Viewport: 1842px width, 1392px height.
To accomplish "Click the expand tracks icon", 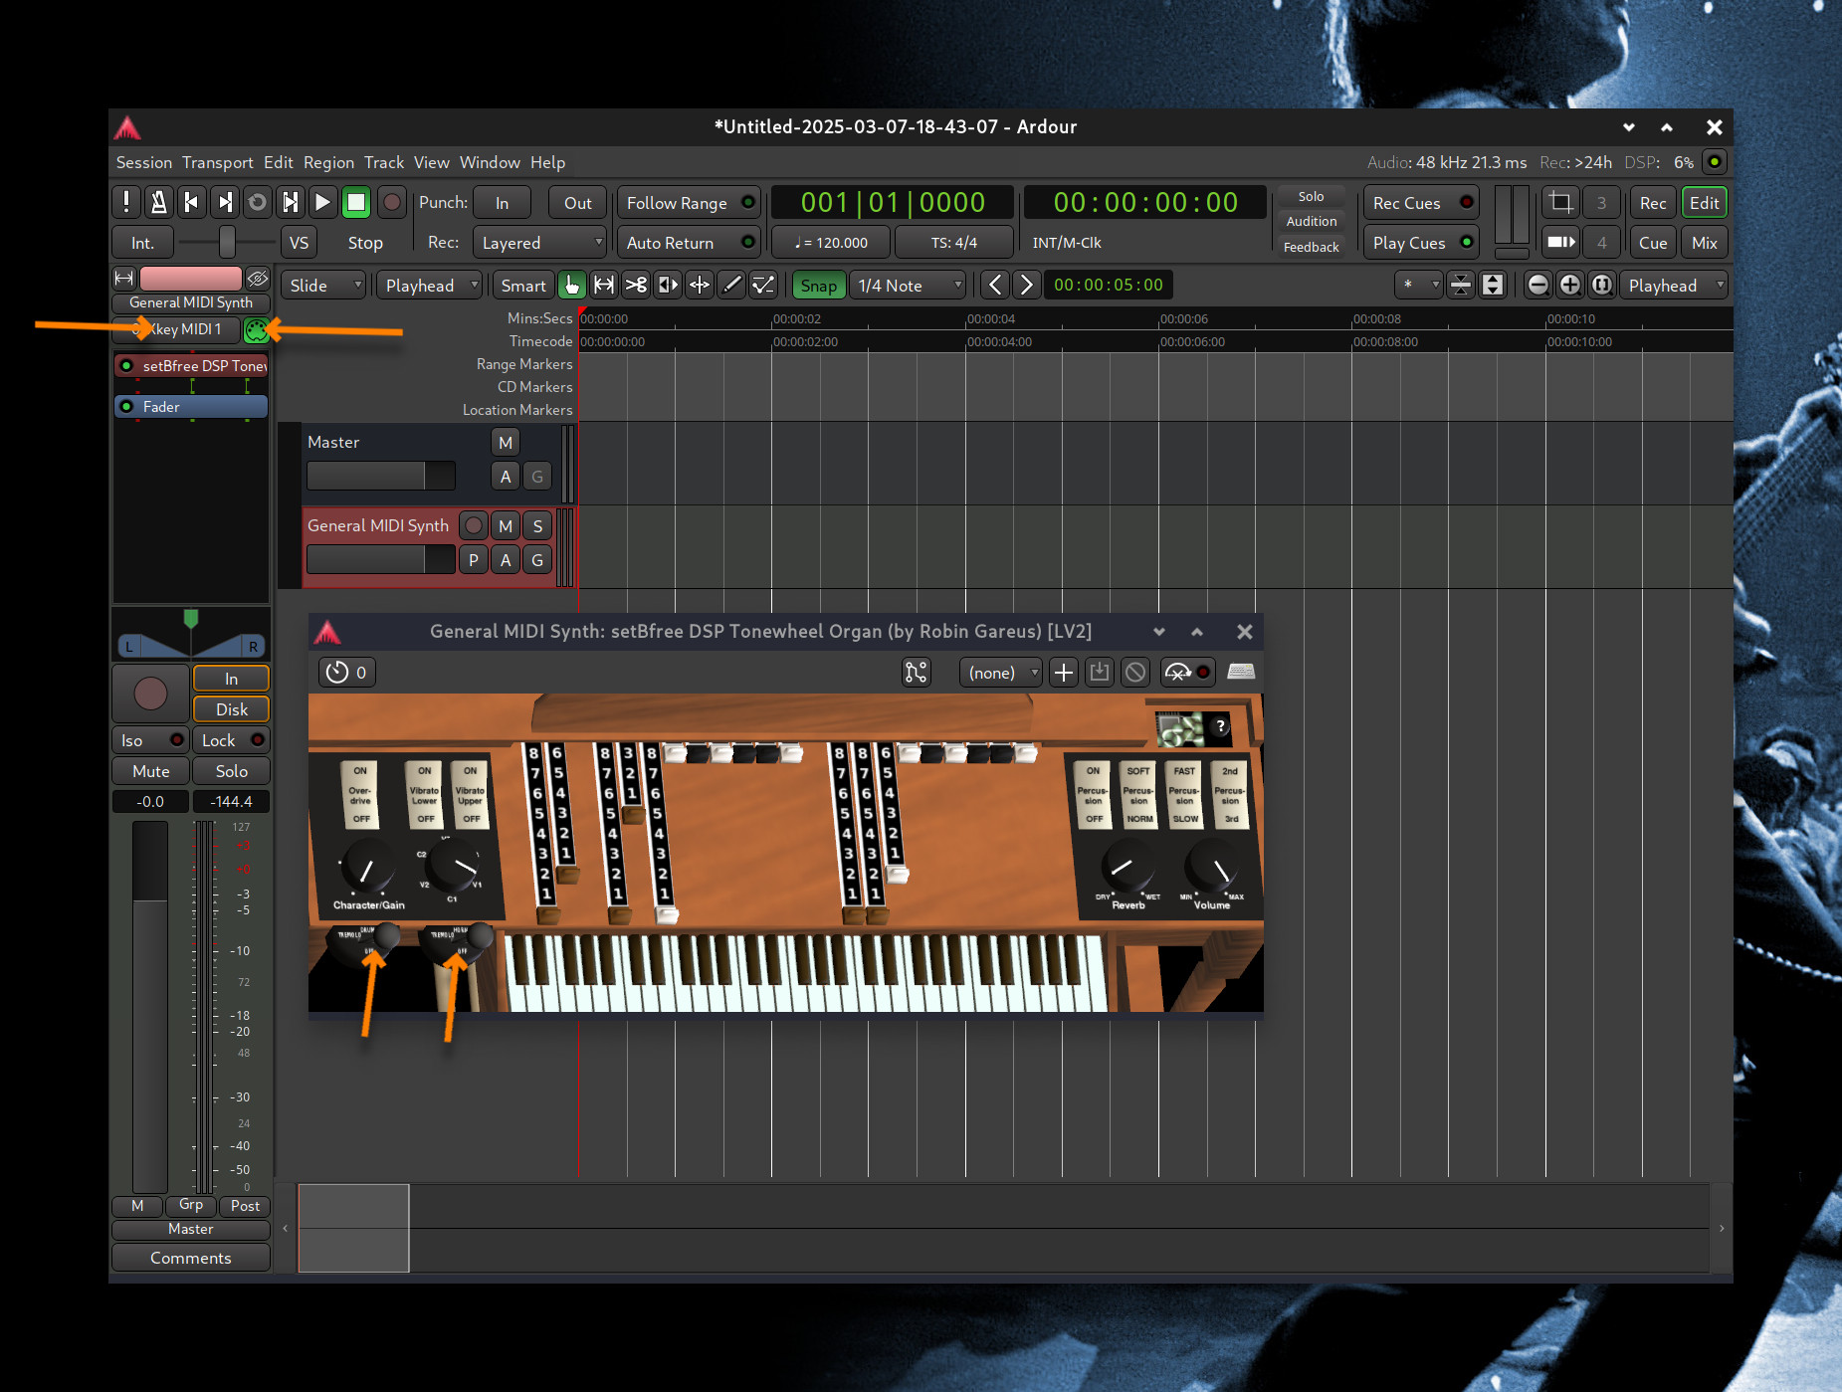I will 1492,286.
